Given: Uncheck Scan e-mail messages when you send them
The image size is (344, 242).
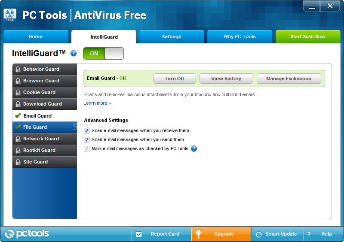Looking at the screenshot, I should point(87,140).
